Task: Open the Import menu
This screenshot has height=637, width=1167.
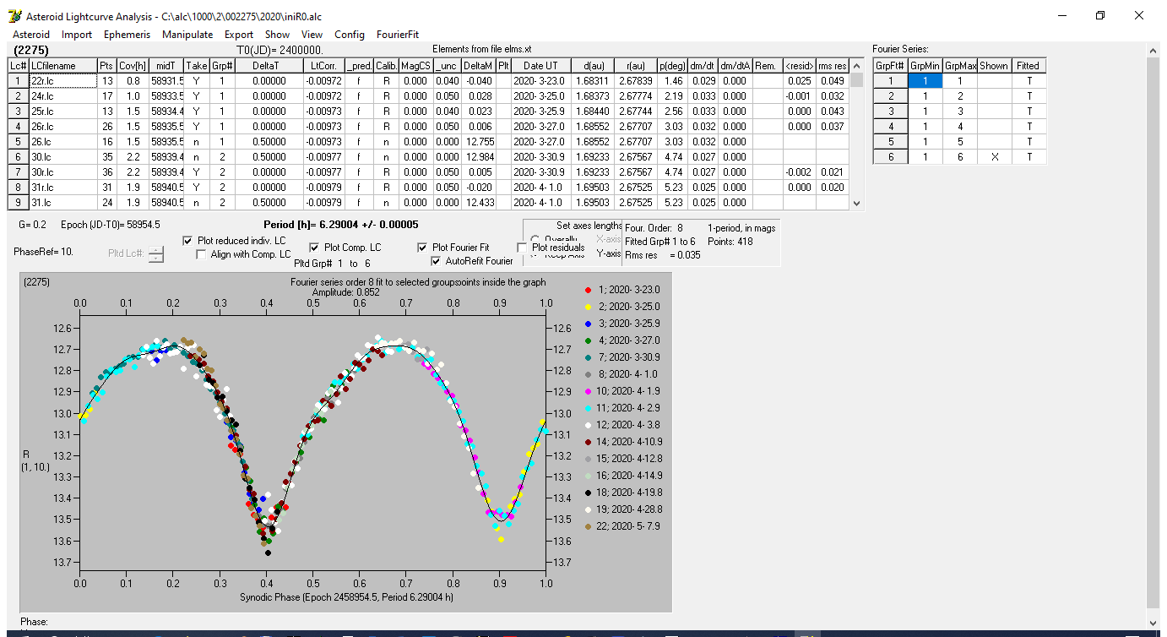Action: (77, 35)
